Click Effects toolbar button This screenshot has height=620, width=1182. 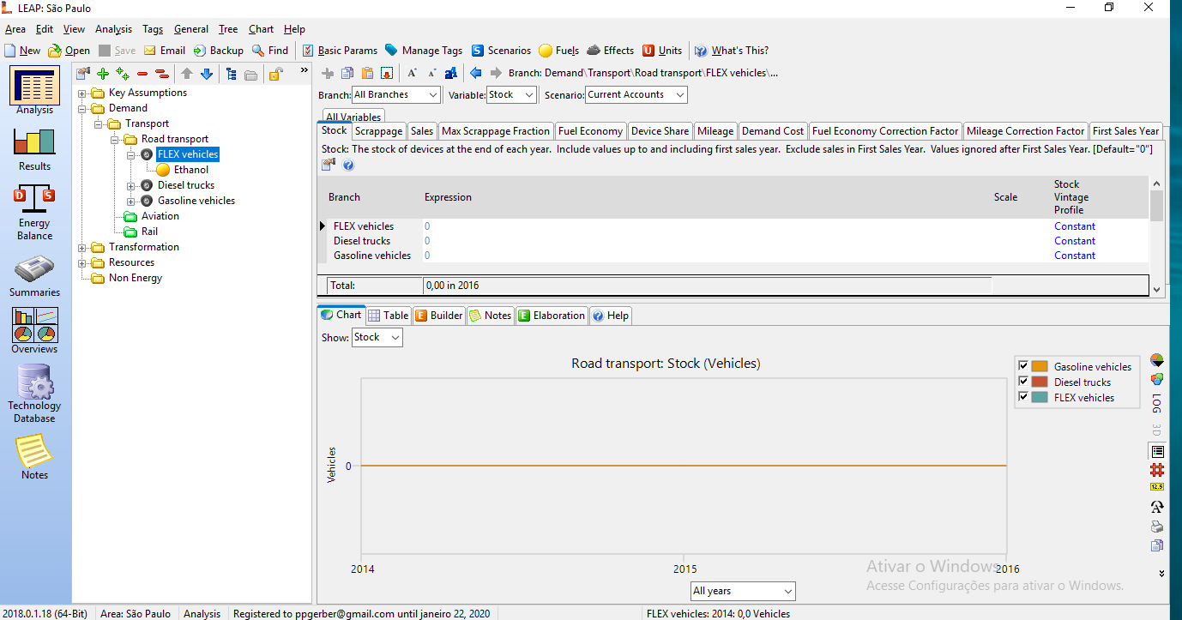610,51
